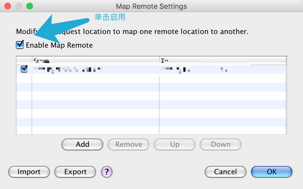
Task: Click the From column header
Action: click(96, 60)
